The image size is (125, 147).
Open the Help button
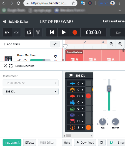(67, 143)
